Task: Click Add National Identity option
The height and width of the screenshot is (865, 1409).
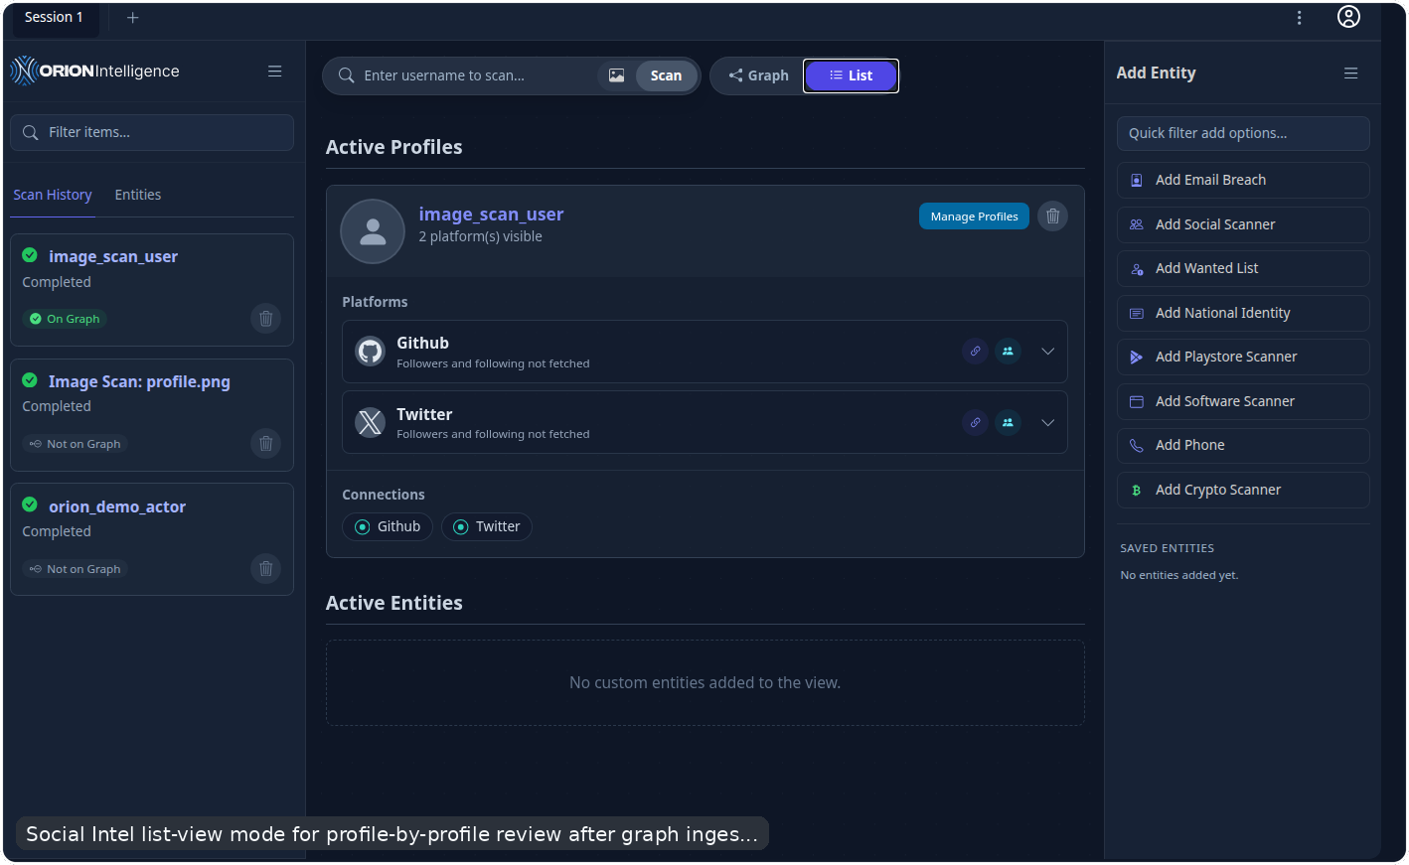Action: coord(1243,314)
